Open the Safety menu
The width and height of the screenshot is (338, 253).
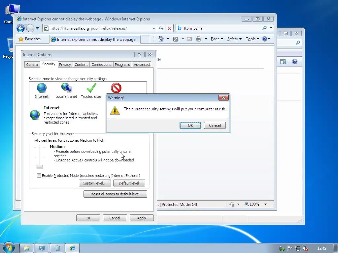(234, 39)
